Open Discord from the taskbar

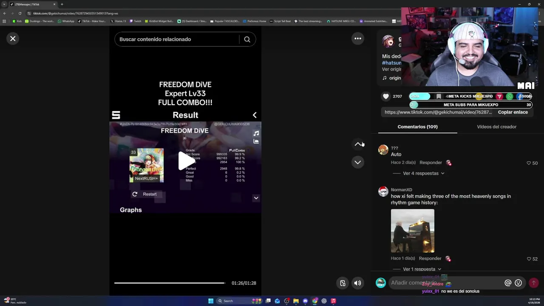(x=305, y=301)
